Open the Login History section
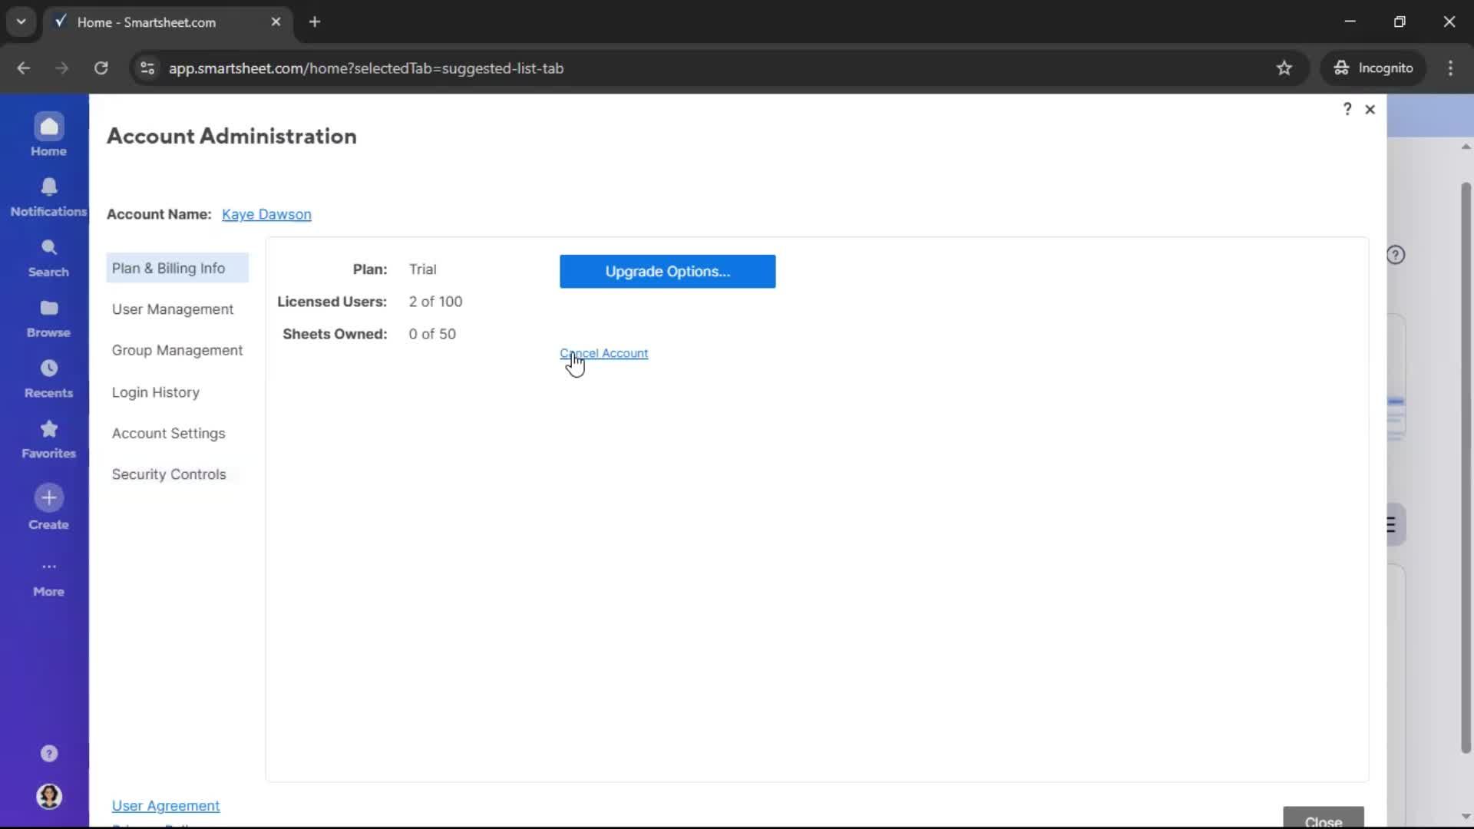1474x829 pixels. tap(156, 392)
